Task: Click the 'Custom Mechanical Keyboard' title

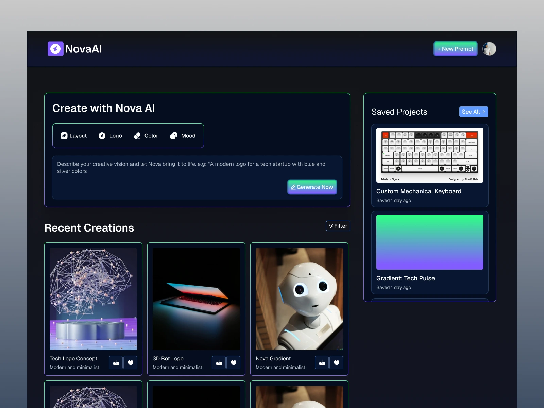Action: 419,191
